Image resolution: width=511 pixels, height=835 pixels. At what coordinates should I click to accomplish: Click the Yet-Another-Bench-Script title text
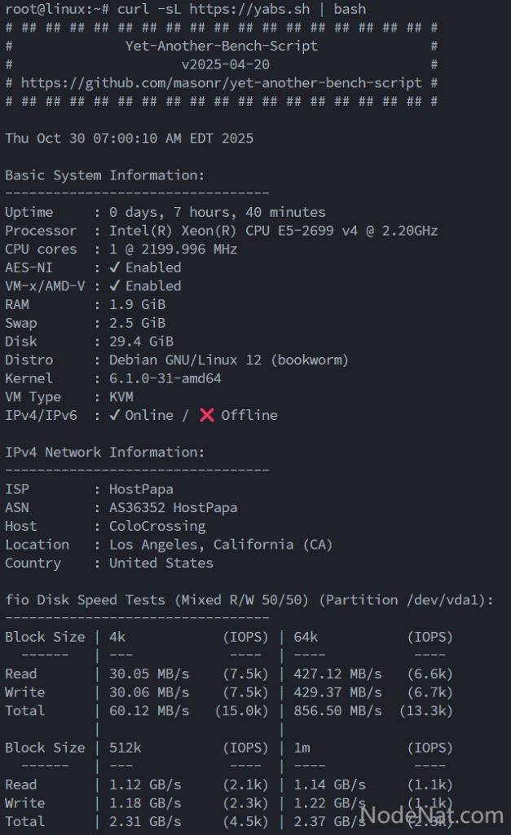click(222, 46)
